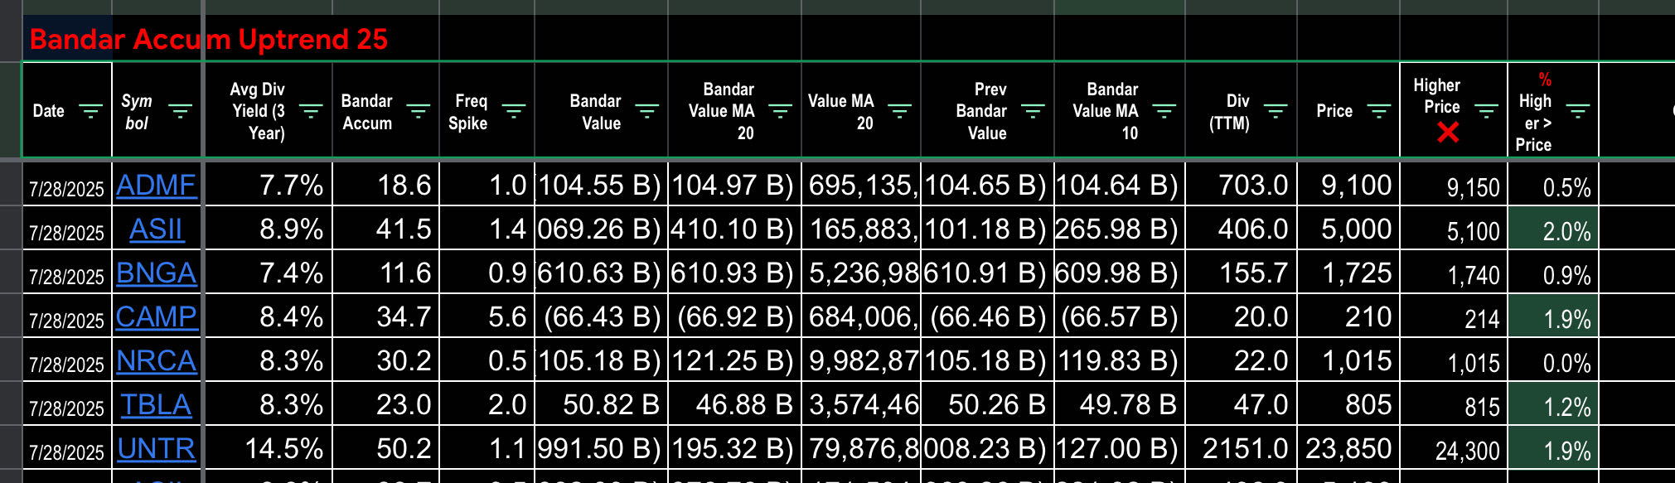Open the Bandar Value MA 20 filter
This screenshot has width=1675, height=483.
click(x=780, y=111)
